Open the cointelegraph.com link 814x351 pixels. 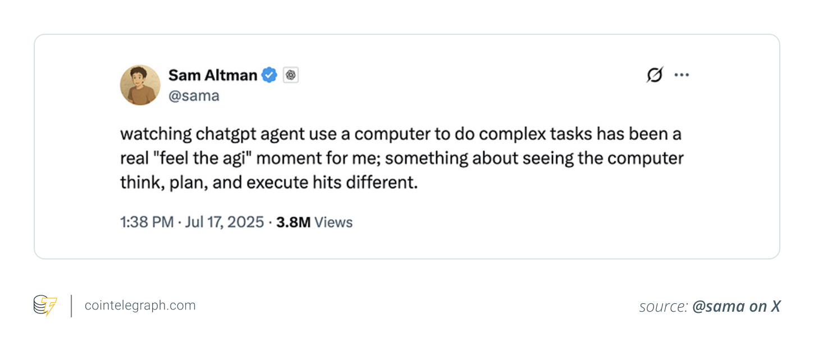140,306
